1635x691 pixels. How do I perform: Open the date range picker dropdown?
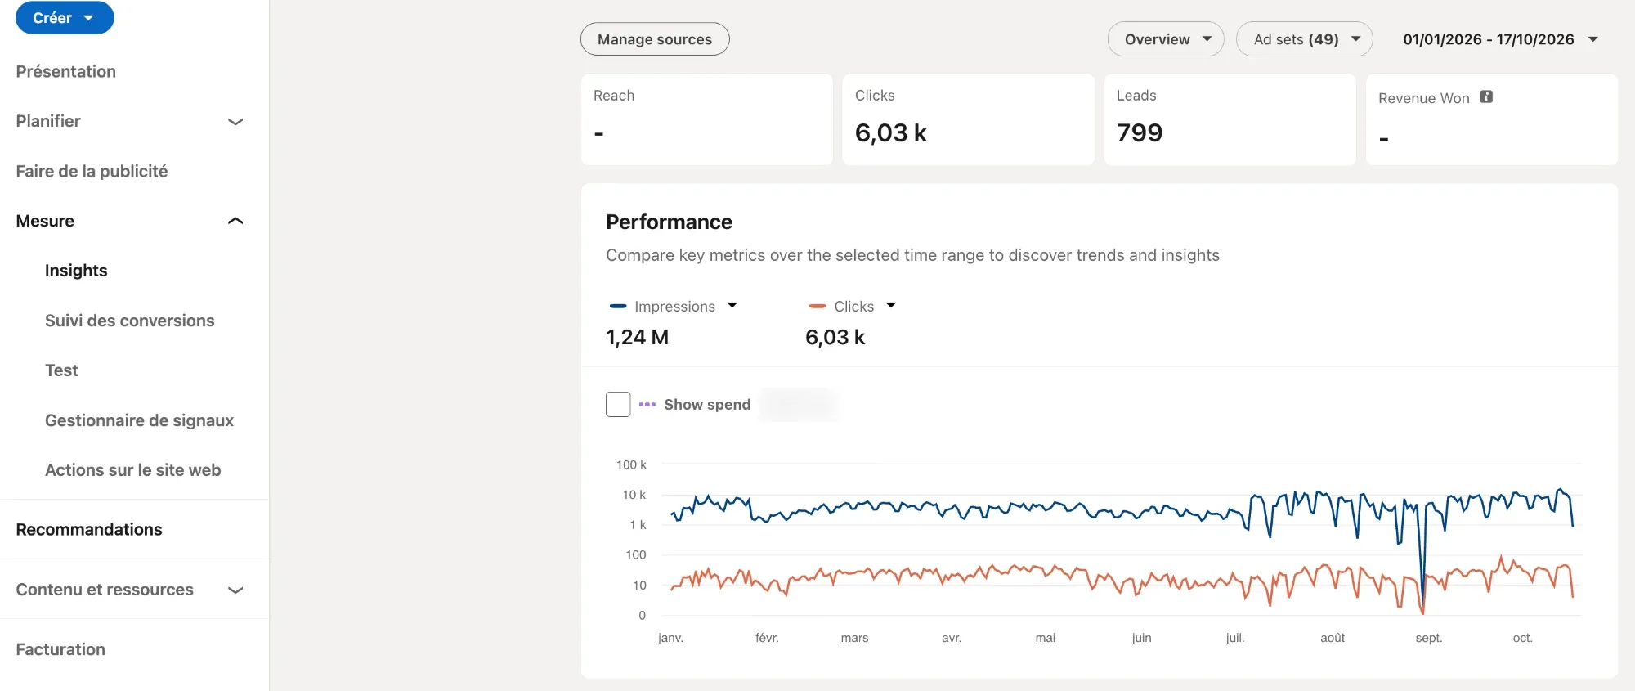(1500, 39)
